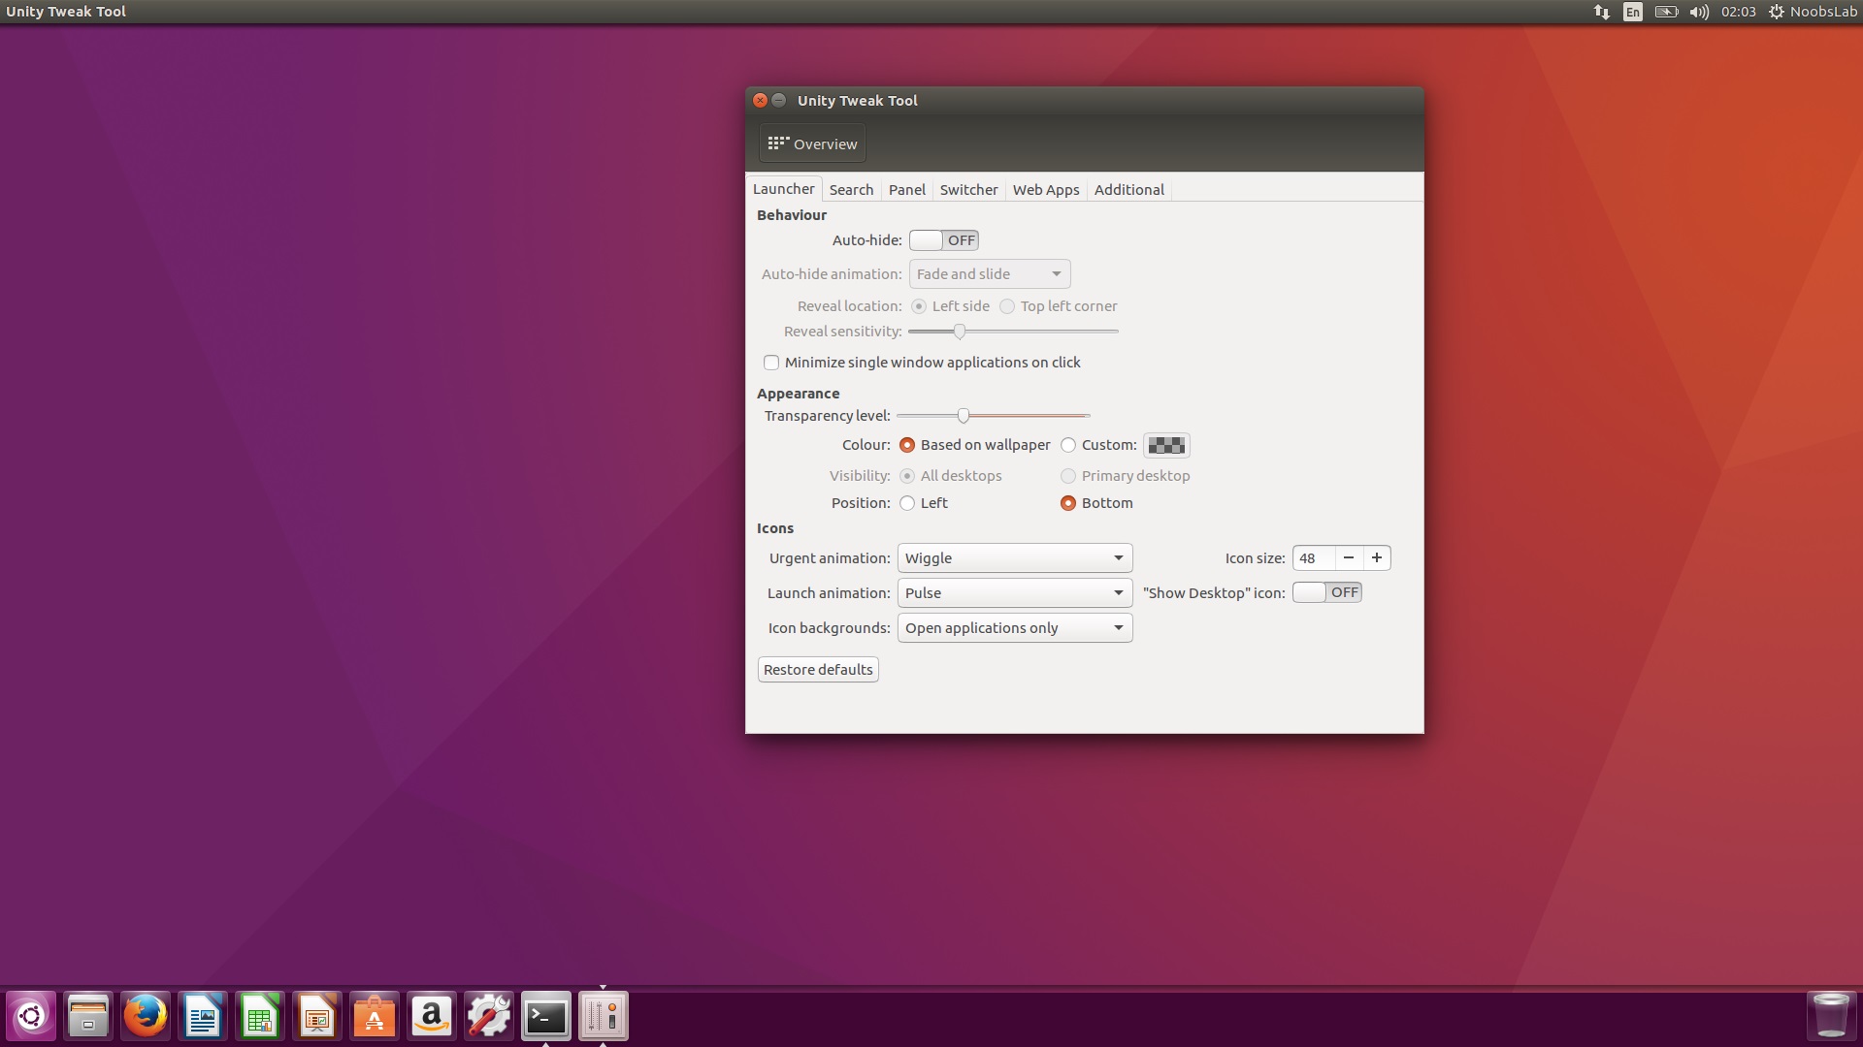Open LibreOffice Calc from the launcher

click(260, 1016)
